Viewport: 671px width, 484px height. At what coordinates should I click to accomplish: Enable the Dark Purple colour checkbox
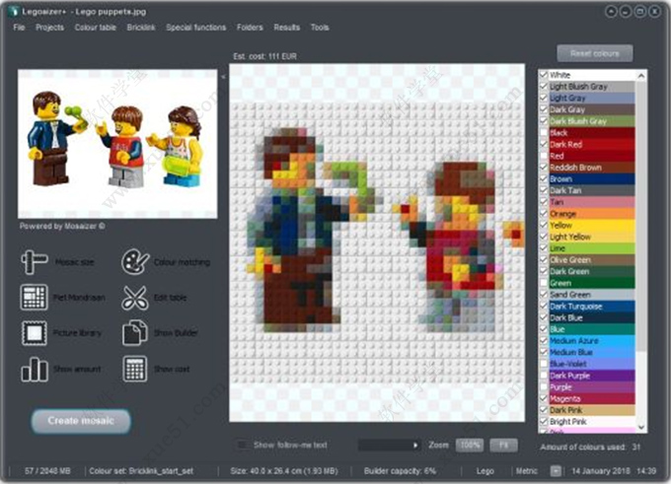[544, 375]
